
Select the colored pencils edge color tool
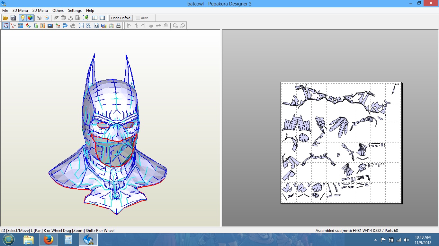[x=28, y=26]
